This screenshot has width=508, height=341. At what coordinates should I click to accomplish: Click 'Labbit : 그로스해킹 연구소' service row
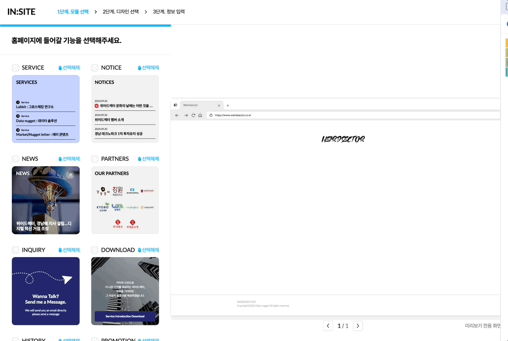tap(46, 105)
